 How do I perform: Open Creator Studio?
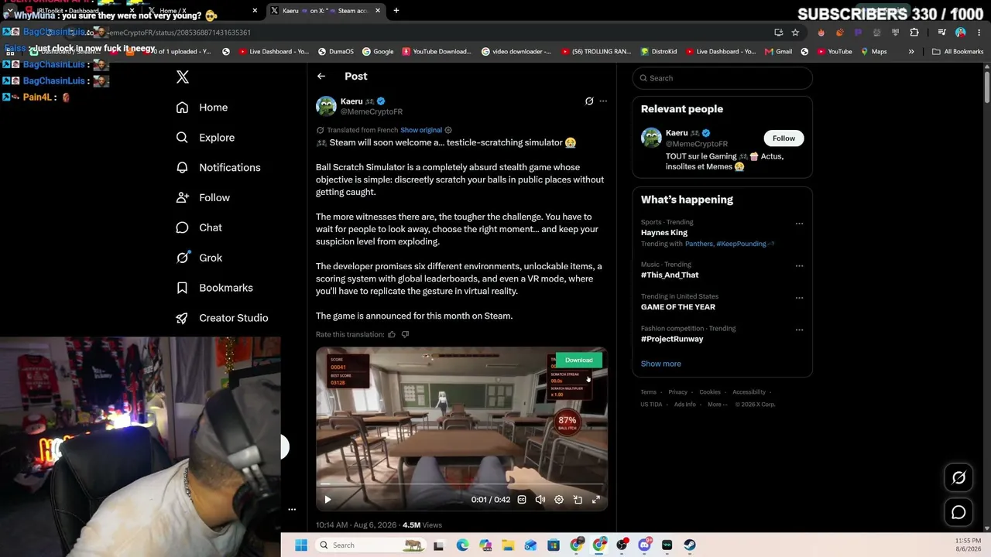(222, 318)
